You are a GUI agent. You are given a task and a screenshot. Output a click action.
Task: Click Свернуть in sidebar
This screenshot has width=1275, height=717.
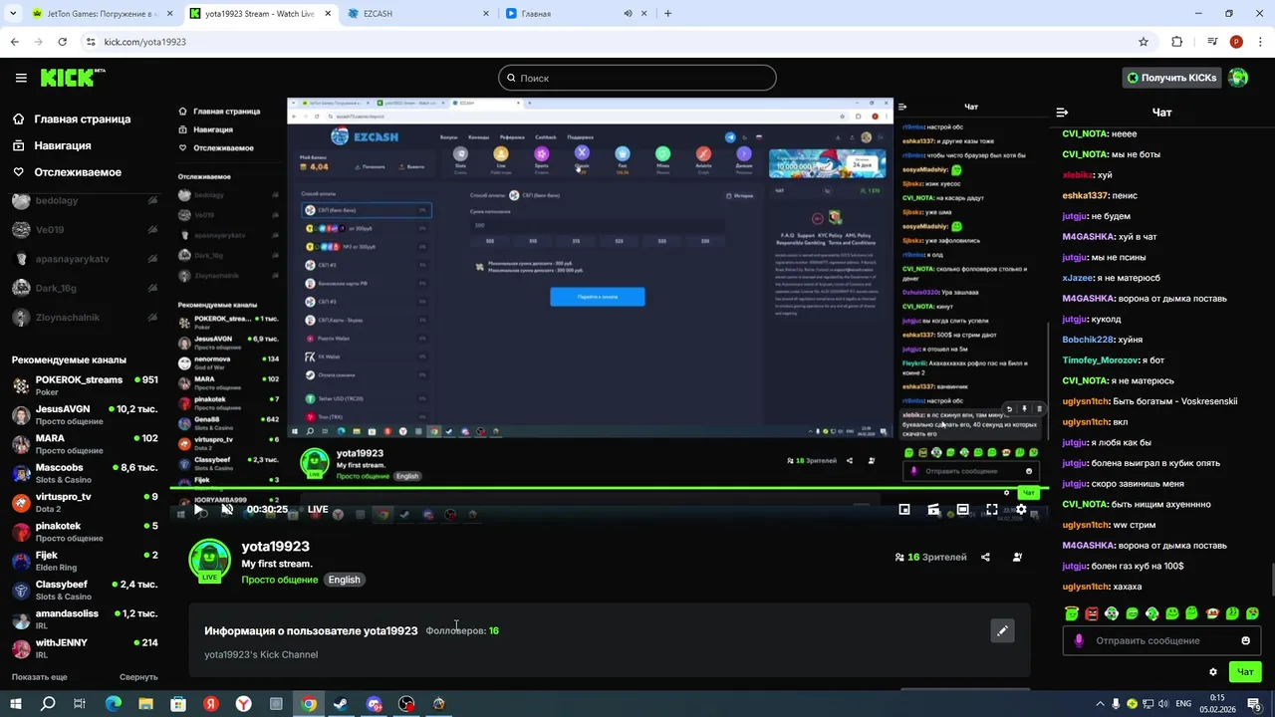tap(138, 677)
